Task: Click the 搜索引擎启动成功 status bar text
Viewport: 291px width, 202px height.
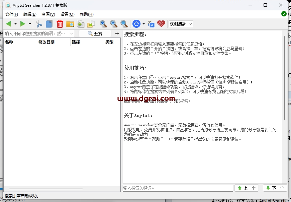Action: pos(22,196)
